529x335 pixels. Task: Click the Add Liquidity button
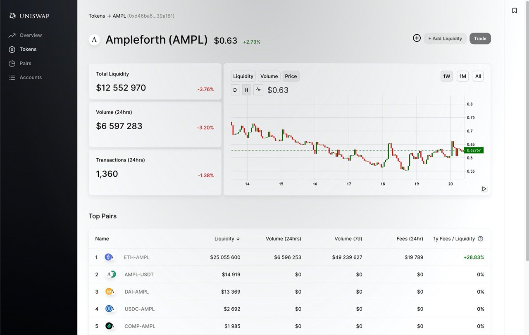[445, 38]
